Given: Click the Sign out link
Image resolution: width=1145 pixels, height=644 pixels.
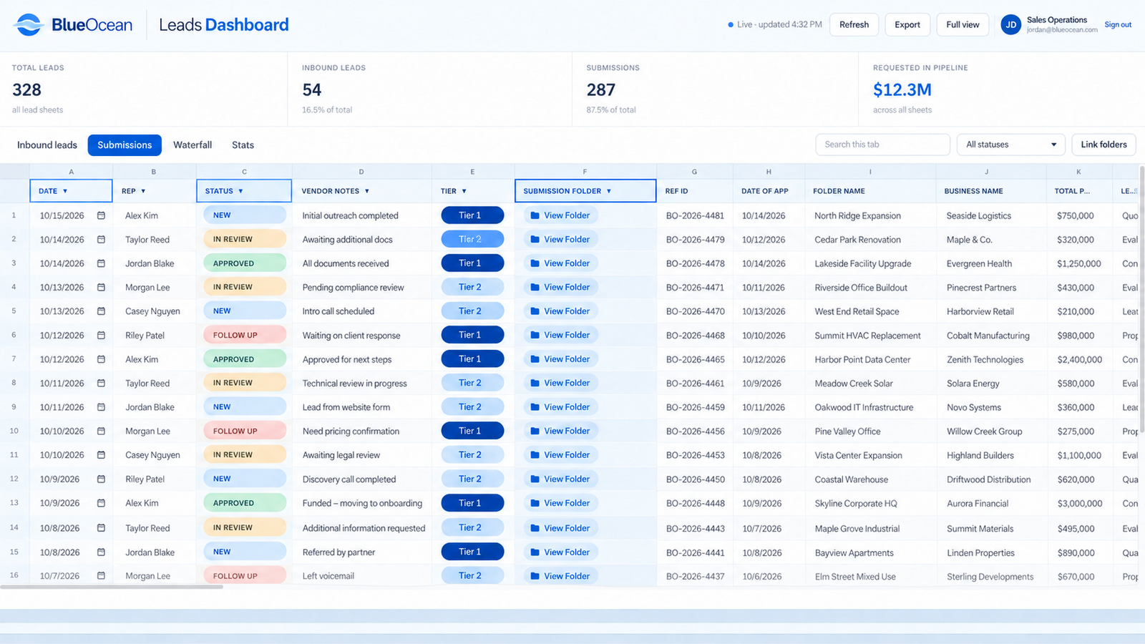Looking at the screenshot, I should click(1118, 24).
